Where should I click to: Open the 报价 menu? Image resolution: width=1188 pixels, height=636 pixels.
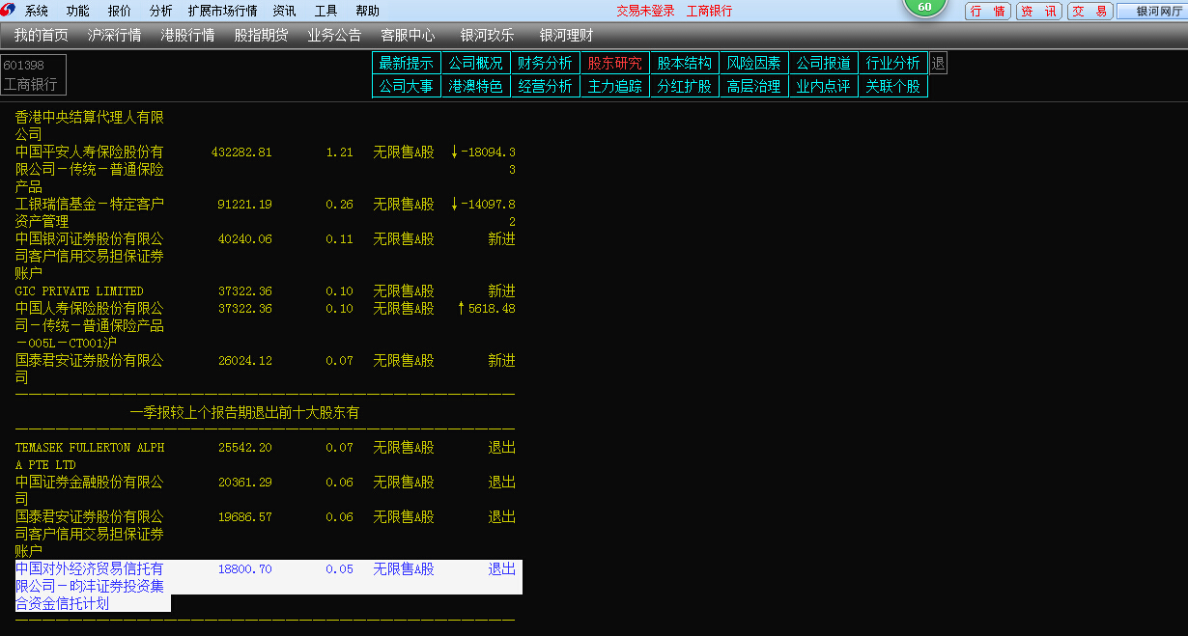click(120, 11)
